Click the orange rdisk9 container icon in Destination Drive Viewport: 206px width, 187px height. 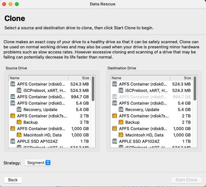point(115,128)
